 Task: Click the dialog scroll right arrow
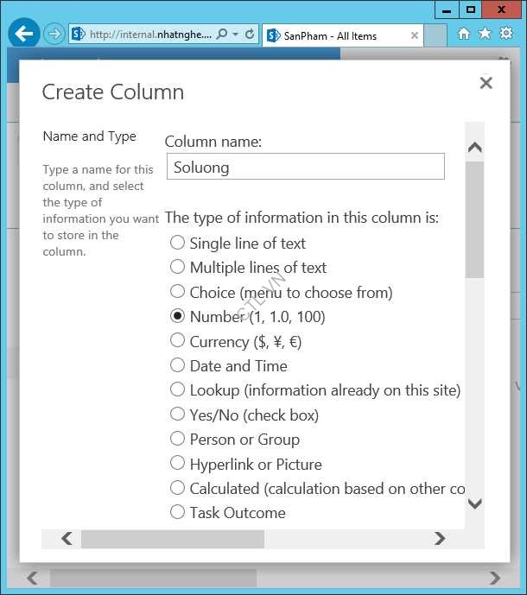(x=439, y=539)
